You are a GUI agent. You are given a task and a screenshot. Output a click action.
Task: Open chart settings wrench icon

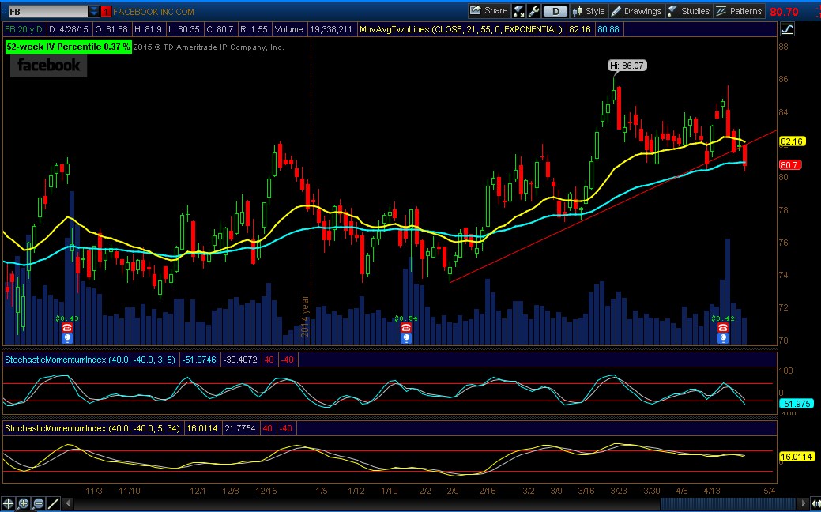[x=533, y=10]
